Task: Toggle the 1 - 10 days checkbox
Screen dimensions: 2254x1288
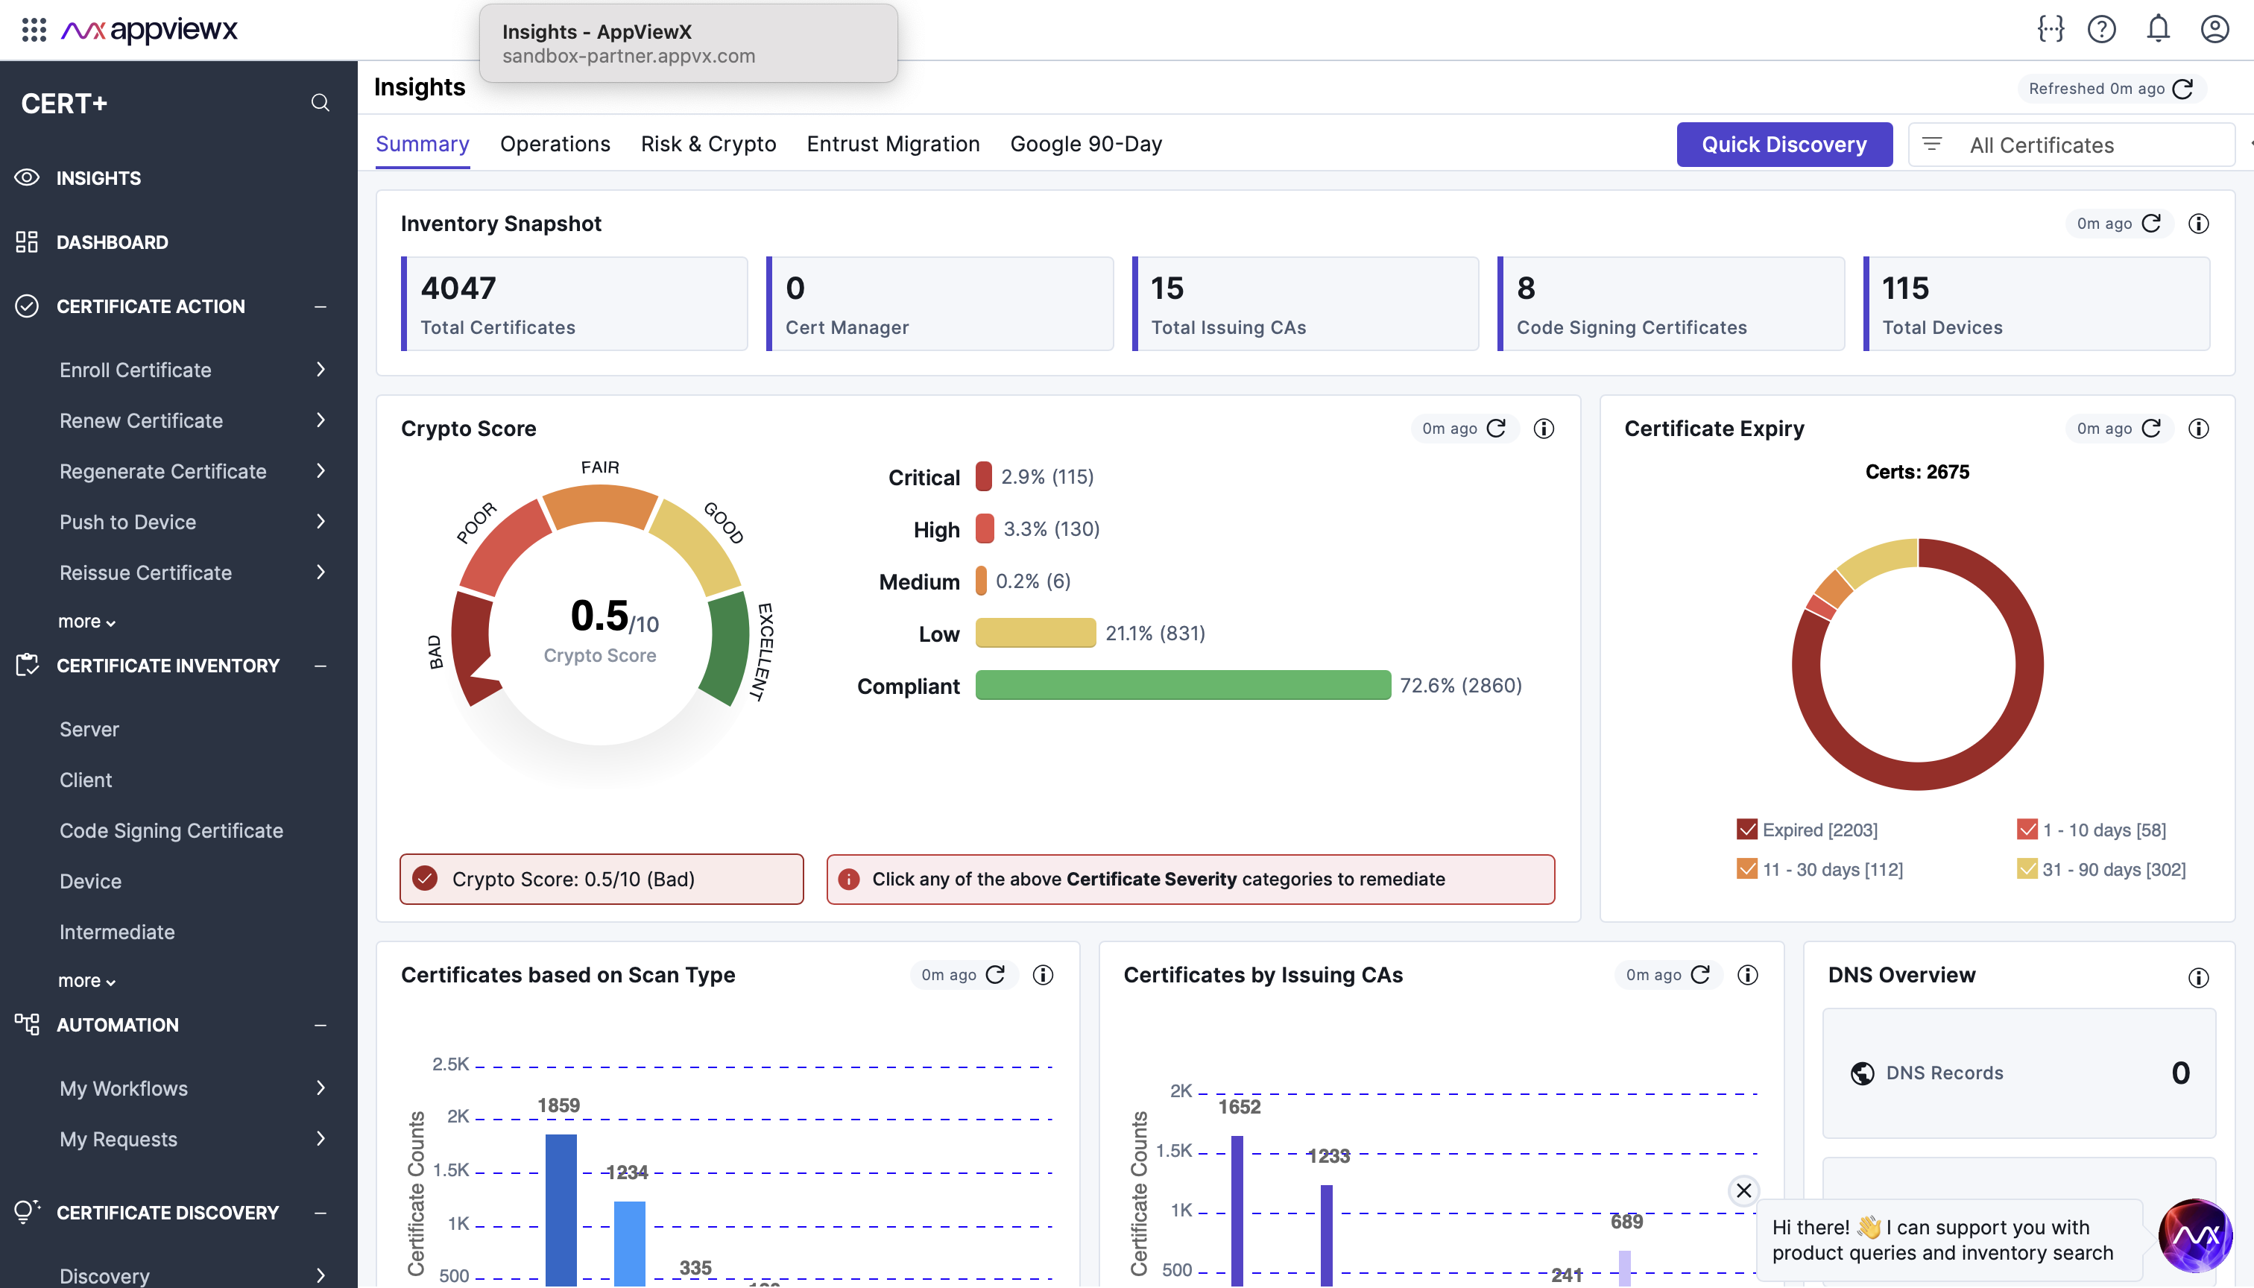Action: pos(2027,829)
